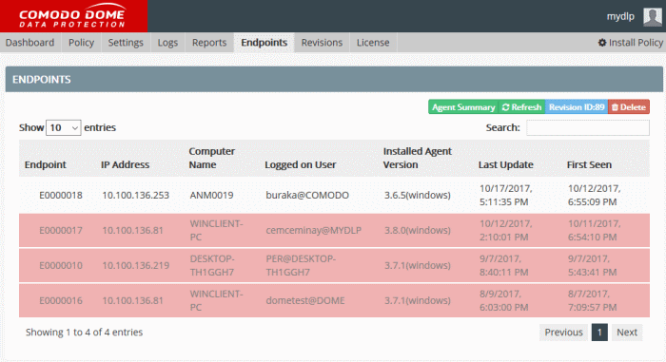Sort by Endpoint column header

pos(46,164)
